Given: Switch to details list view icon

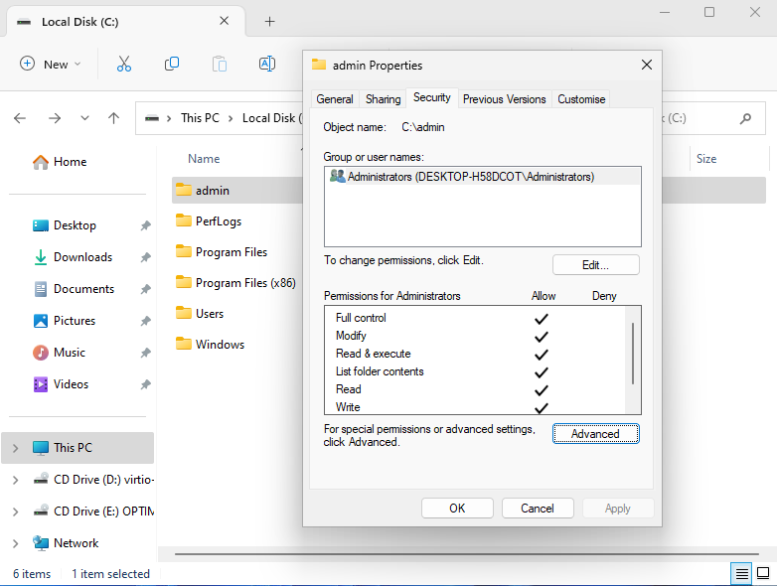Looking at the screenshot, I should 741,573.
